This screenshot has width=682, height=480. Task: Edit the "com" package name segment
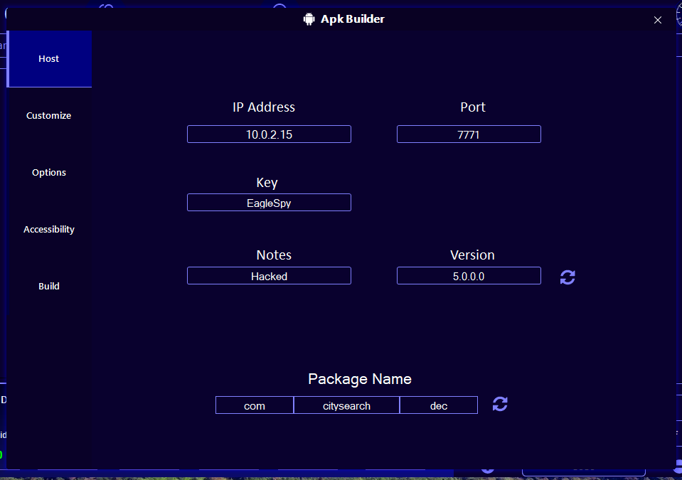coord(255,405)
